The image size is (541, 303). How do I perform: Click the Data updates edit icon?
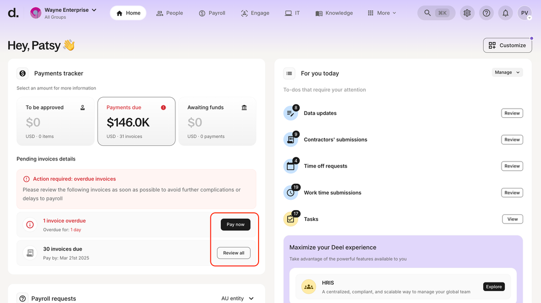[291, 113]
